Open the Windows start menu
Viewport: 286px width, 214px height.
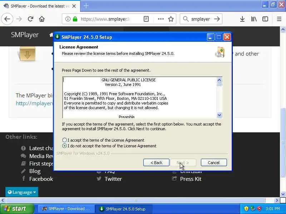tap(17, 209)
